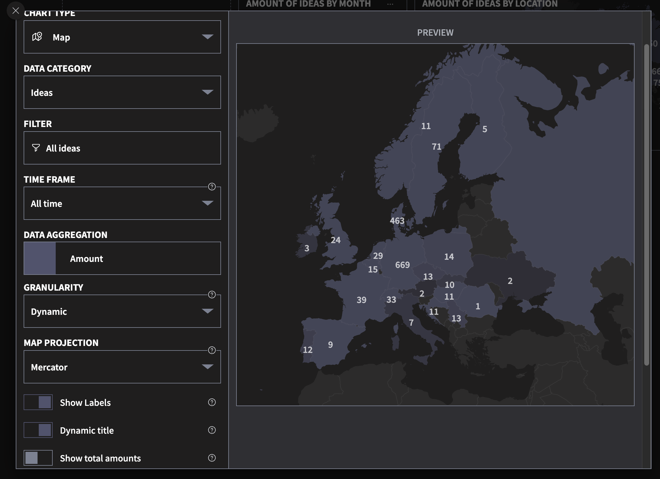Open the Mercator map projection dropdown
Image resolution: width=660 pixels, height=479 pixels.
[122, 367]
